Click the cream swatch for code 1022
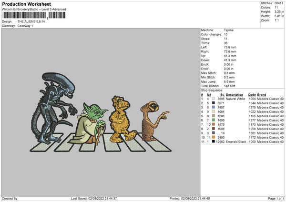Image resolution: width=286 pixels, height=202 pixels. [x=214, y=111]
